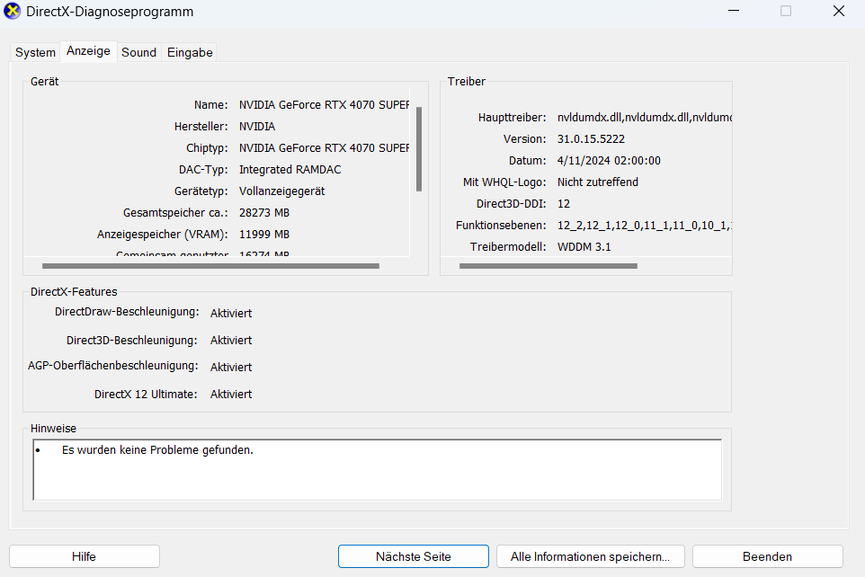This screenshot has height=577, width=865.
Task: Click the Haupttreiber value nvldumdx.dll
Action: tap(645, 118)
